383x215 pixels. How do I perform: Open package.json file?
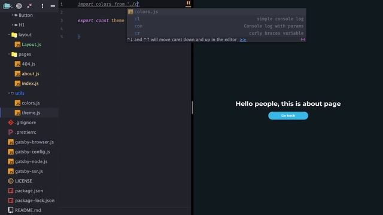click(29, 191)
